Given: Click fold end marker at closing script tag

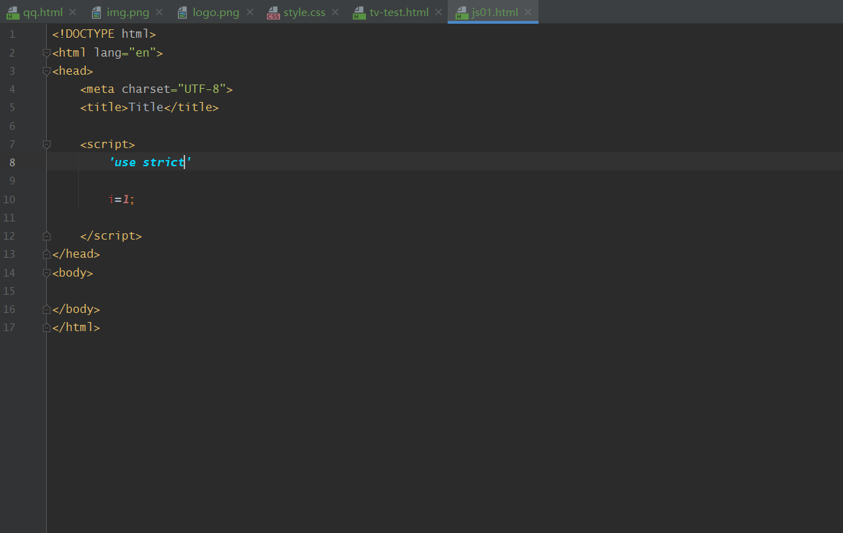Looking at the screenshot, I should (x=47, y=235).
